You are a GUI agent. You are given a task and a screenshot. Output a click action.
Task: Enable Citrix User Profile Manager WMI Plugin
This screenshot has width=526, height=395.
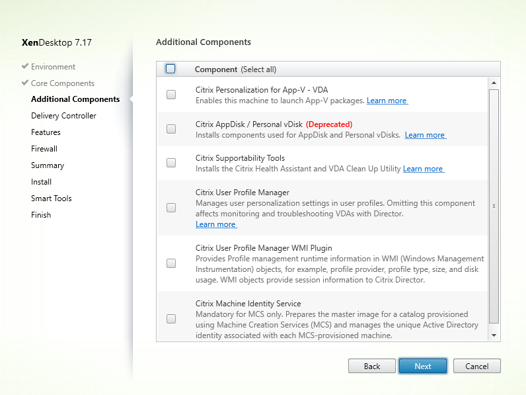(171, 263)
